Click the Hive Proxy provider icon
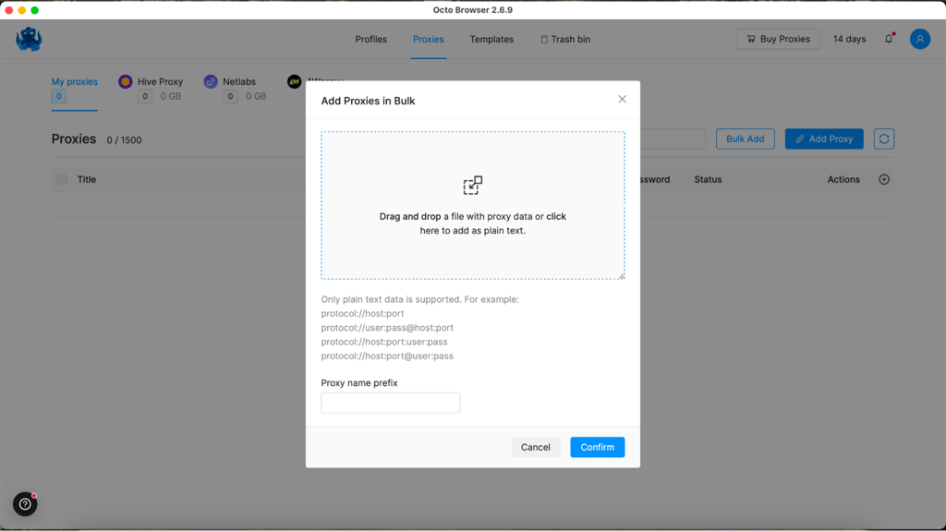946x531 pixels. click(x=125, y=81)
